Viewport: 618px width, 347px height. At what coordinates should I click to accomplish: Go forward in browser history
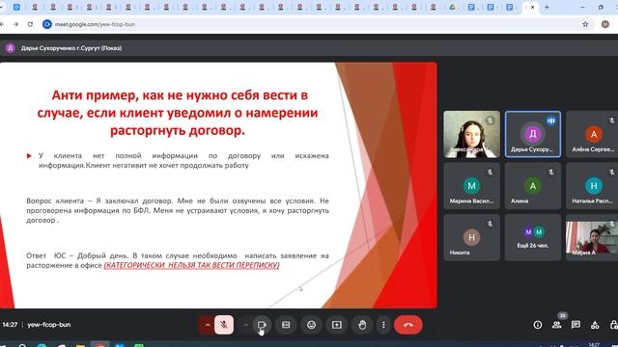[x=15, y=24]
